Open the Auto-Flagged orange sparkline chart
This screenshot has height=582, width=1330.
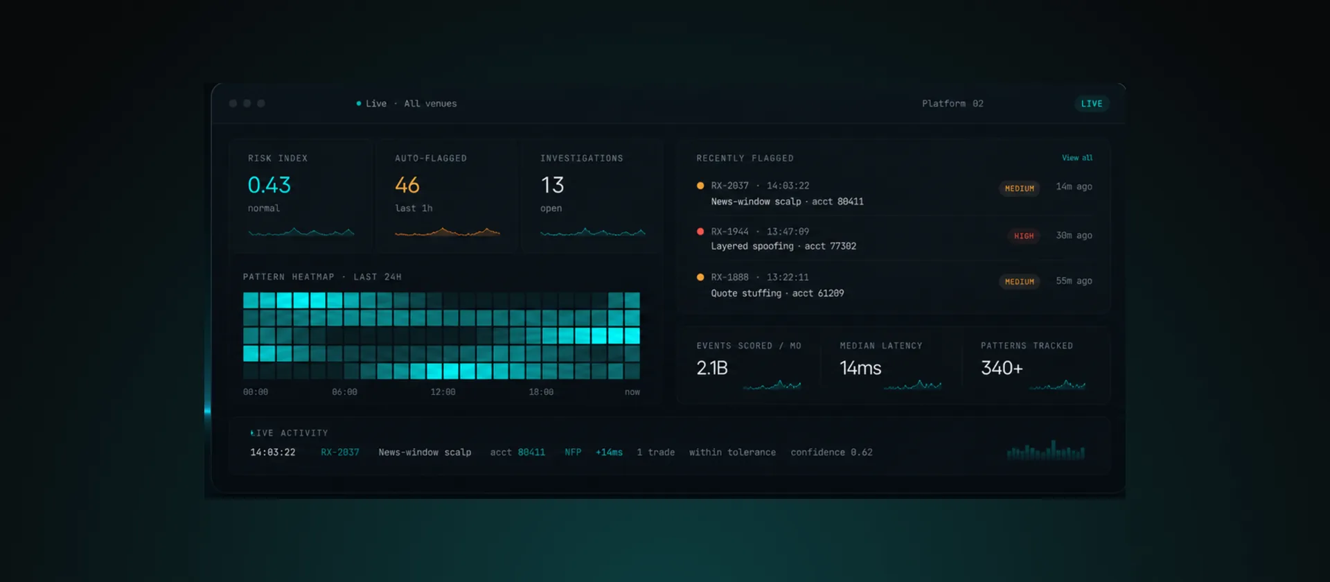click(x=447, y=232)
